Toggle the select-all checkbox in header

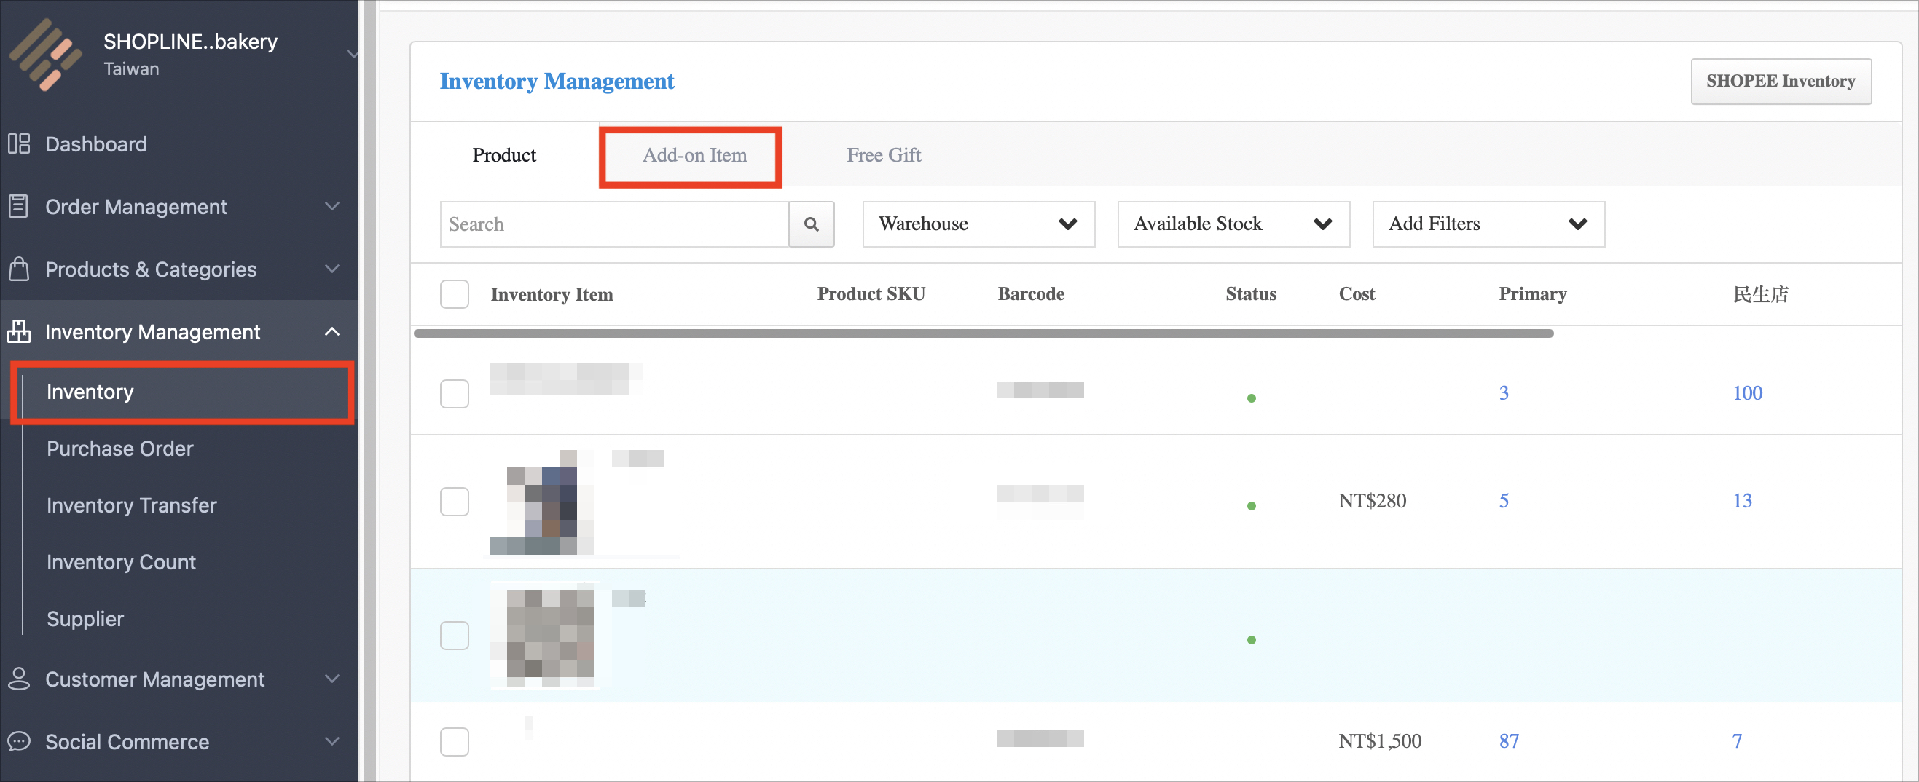(455, 294)
